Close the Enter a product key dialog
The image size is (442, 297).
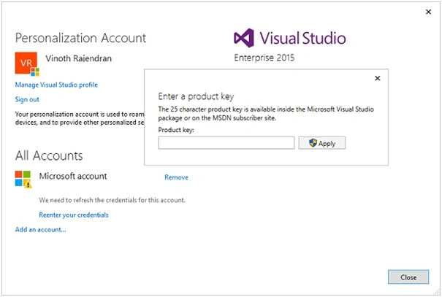pyautogui.click(x=378, y=78)
